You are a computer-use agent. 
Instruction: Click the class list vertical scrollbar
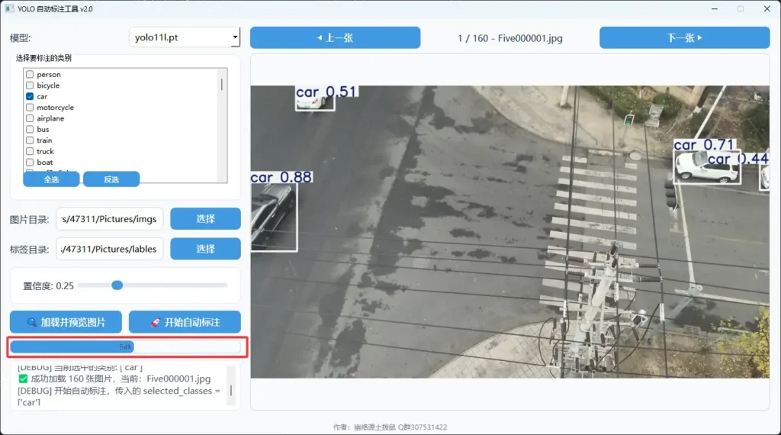223,84
